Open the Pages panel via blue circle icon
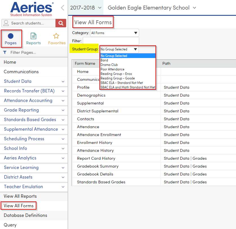Viewport: 236px width, 229px height. click(x=11, y=35)
